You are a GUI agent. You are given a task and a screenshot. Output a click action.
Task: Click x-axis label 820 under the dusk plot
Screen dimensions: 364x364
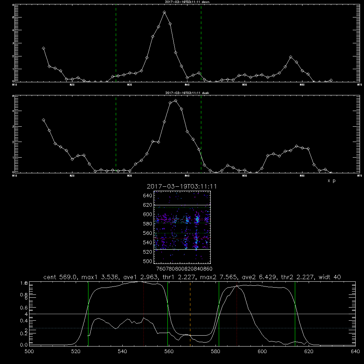[x=72, y=176]
